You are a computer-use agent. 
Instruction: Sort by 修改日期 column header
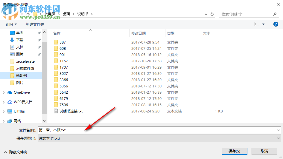pyautogui.click(x=139, y=33)
